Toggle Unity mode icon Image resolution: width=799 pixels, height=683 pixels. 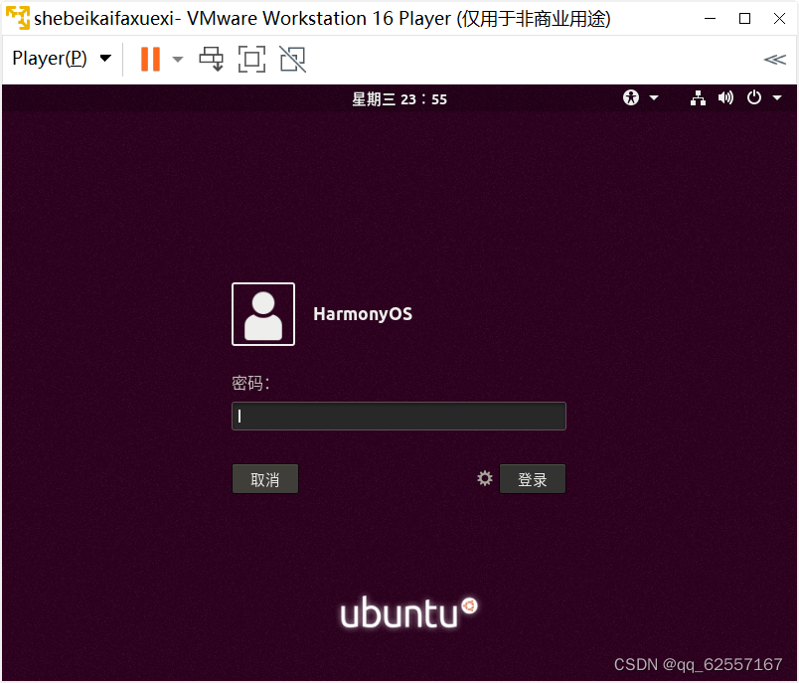[x=292, y=59]
